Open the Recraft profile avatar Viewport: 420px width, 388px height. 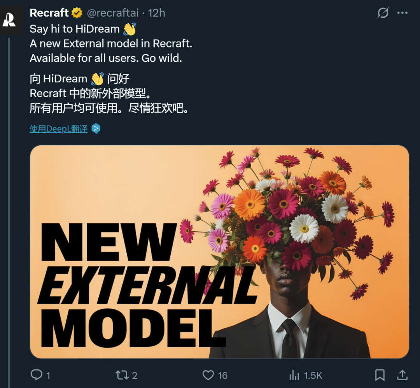[9, 20]
